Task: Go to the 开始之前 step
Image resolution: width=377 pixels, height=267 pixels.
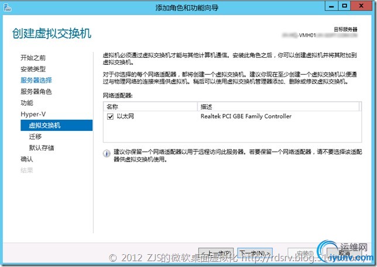Action: click(x=33, y=58)
